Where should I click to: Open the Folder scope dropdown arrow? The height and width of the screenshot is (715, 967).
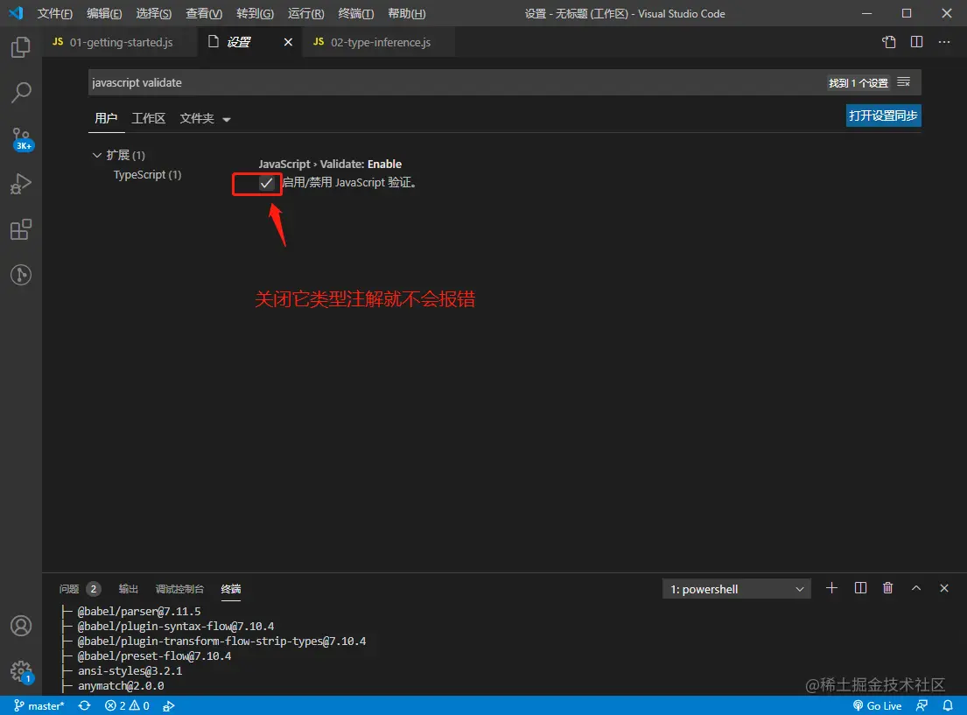click(227, 119)
